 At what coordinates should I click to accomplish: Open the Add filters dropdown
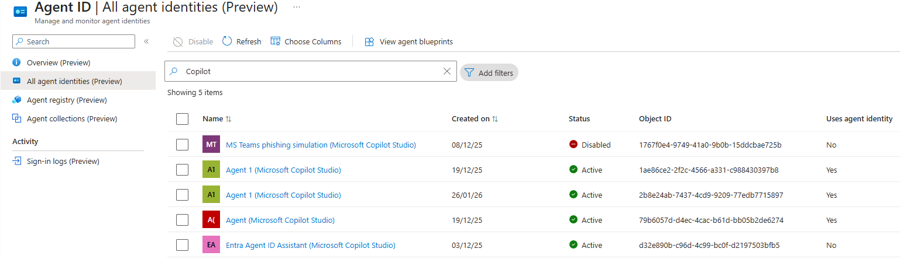click(489, 73)
